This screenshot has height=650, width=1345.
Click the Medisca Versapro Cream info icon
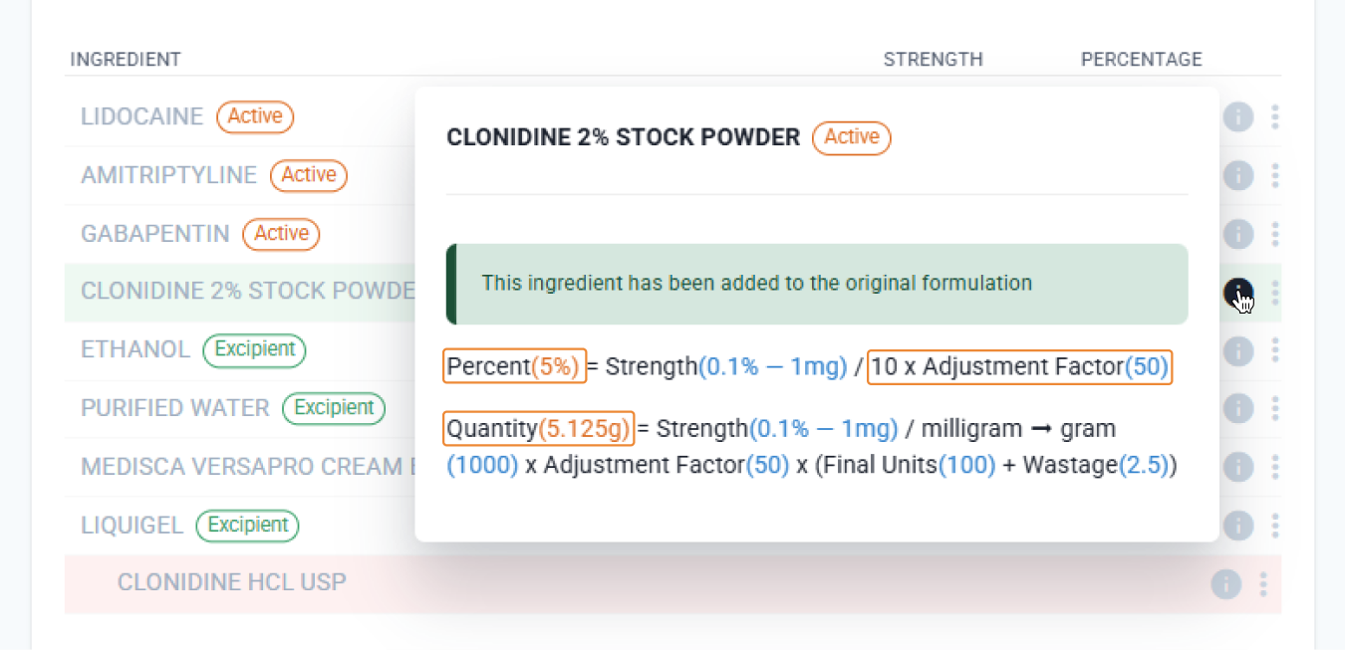(1238, 467)
